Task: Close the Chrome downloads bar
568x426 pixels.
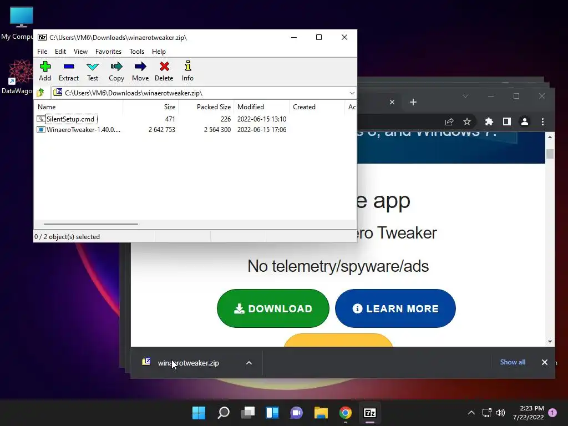Action: click(x=545, y=362)
